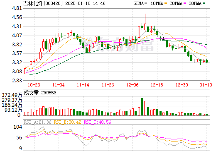Click the RSI_B:30.42 indicator label
216x151 pixels.
coord(67,122)
